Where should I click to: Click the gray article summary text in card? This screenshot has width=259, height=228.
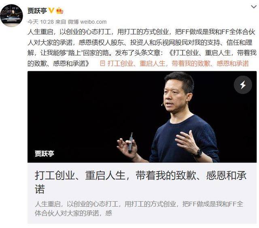(139, 209)
